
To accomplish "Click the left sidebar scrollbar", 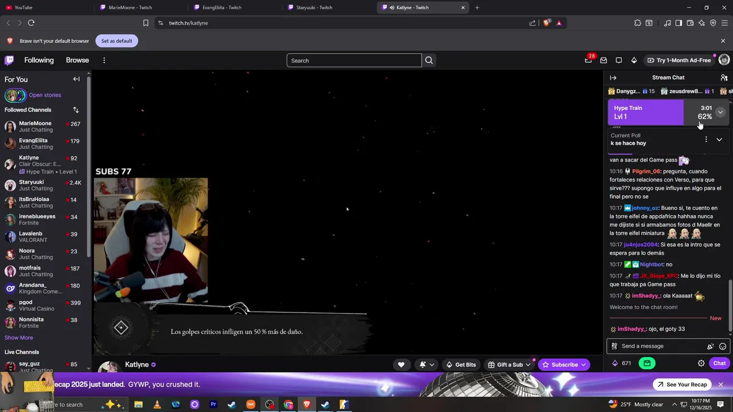I will point(88,166).
